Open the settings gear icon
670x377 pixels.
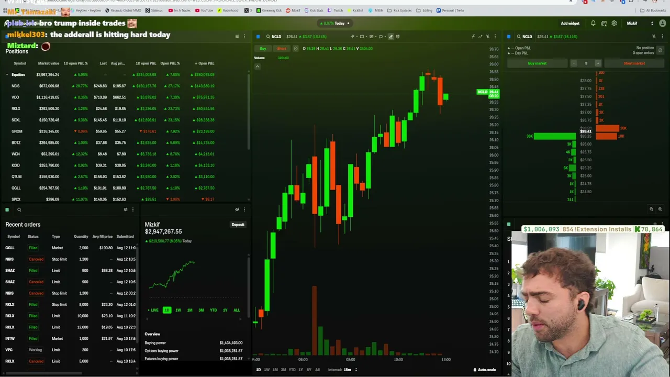(614, 24)
